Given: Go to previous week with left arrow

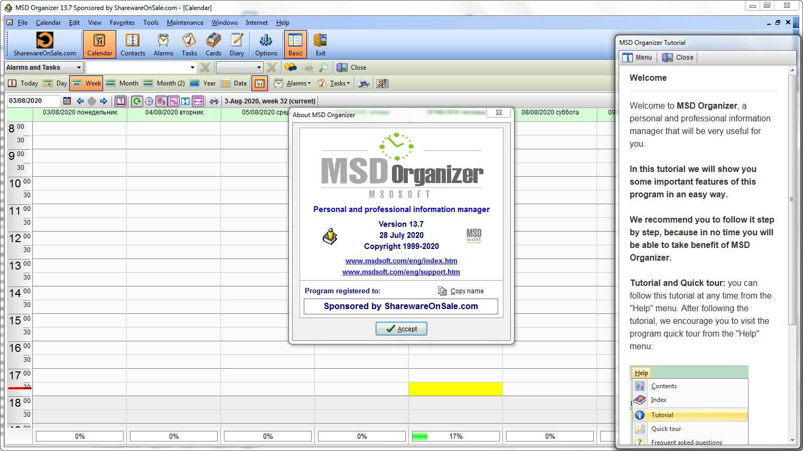Looking at the screenshot, I should coord(80,101).
